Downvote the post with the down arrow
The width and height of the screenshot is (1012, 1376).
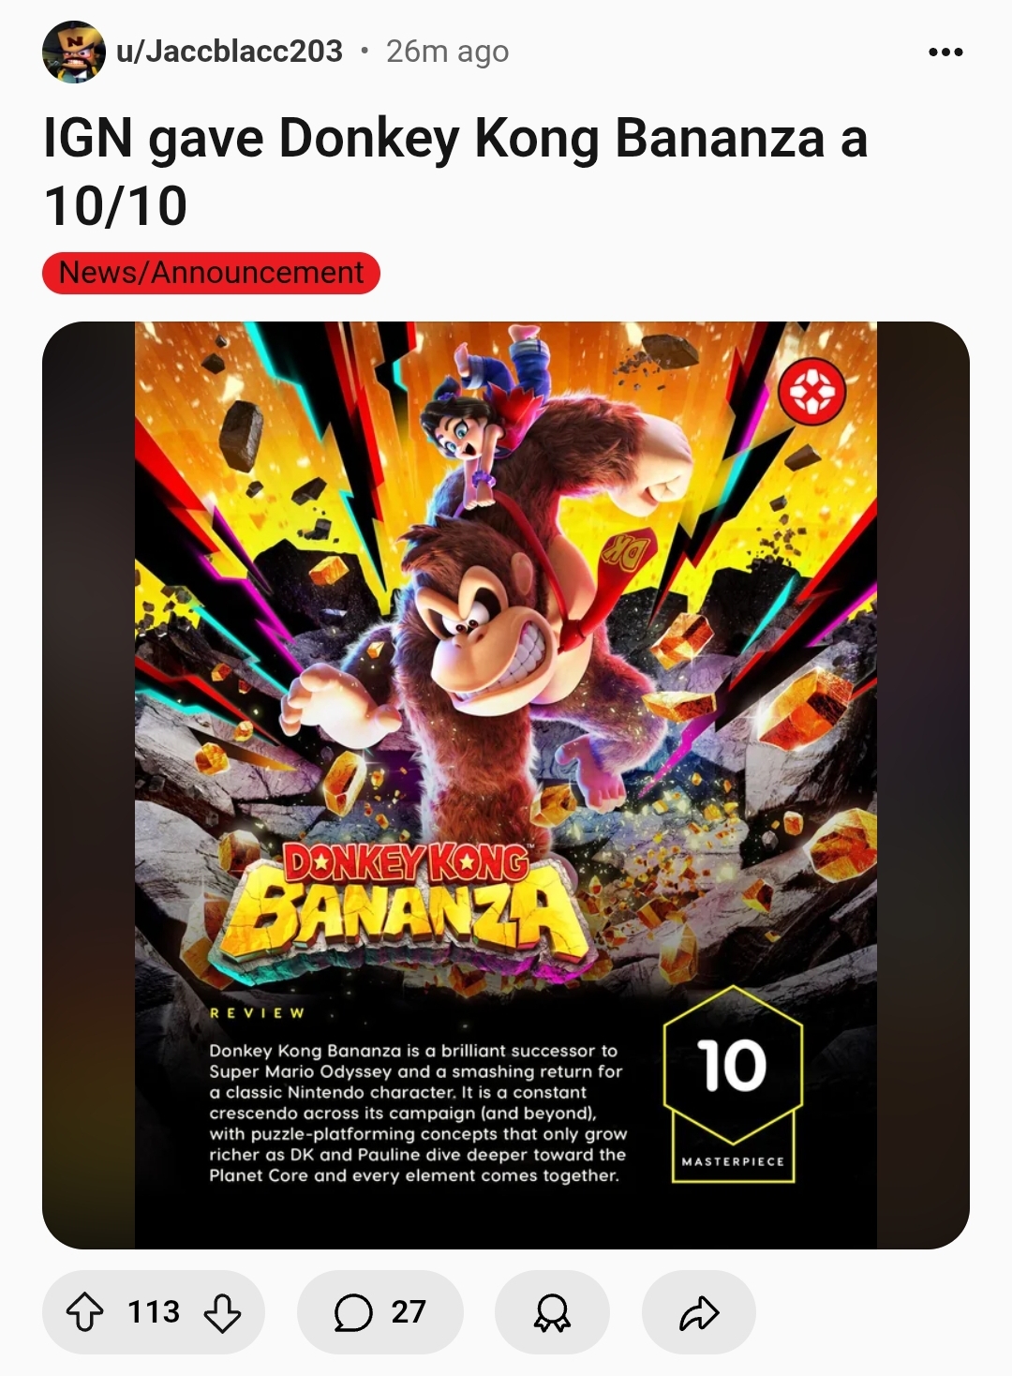[222, 1312]
